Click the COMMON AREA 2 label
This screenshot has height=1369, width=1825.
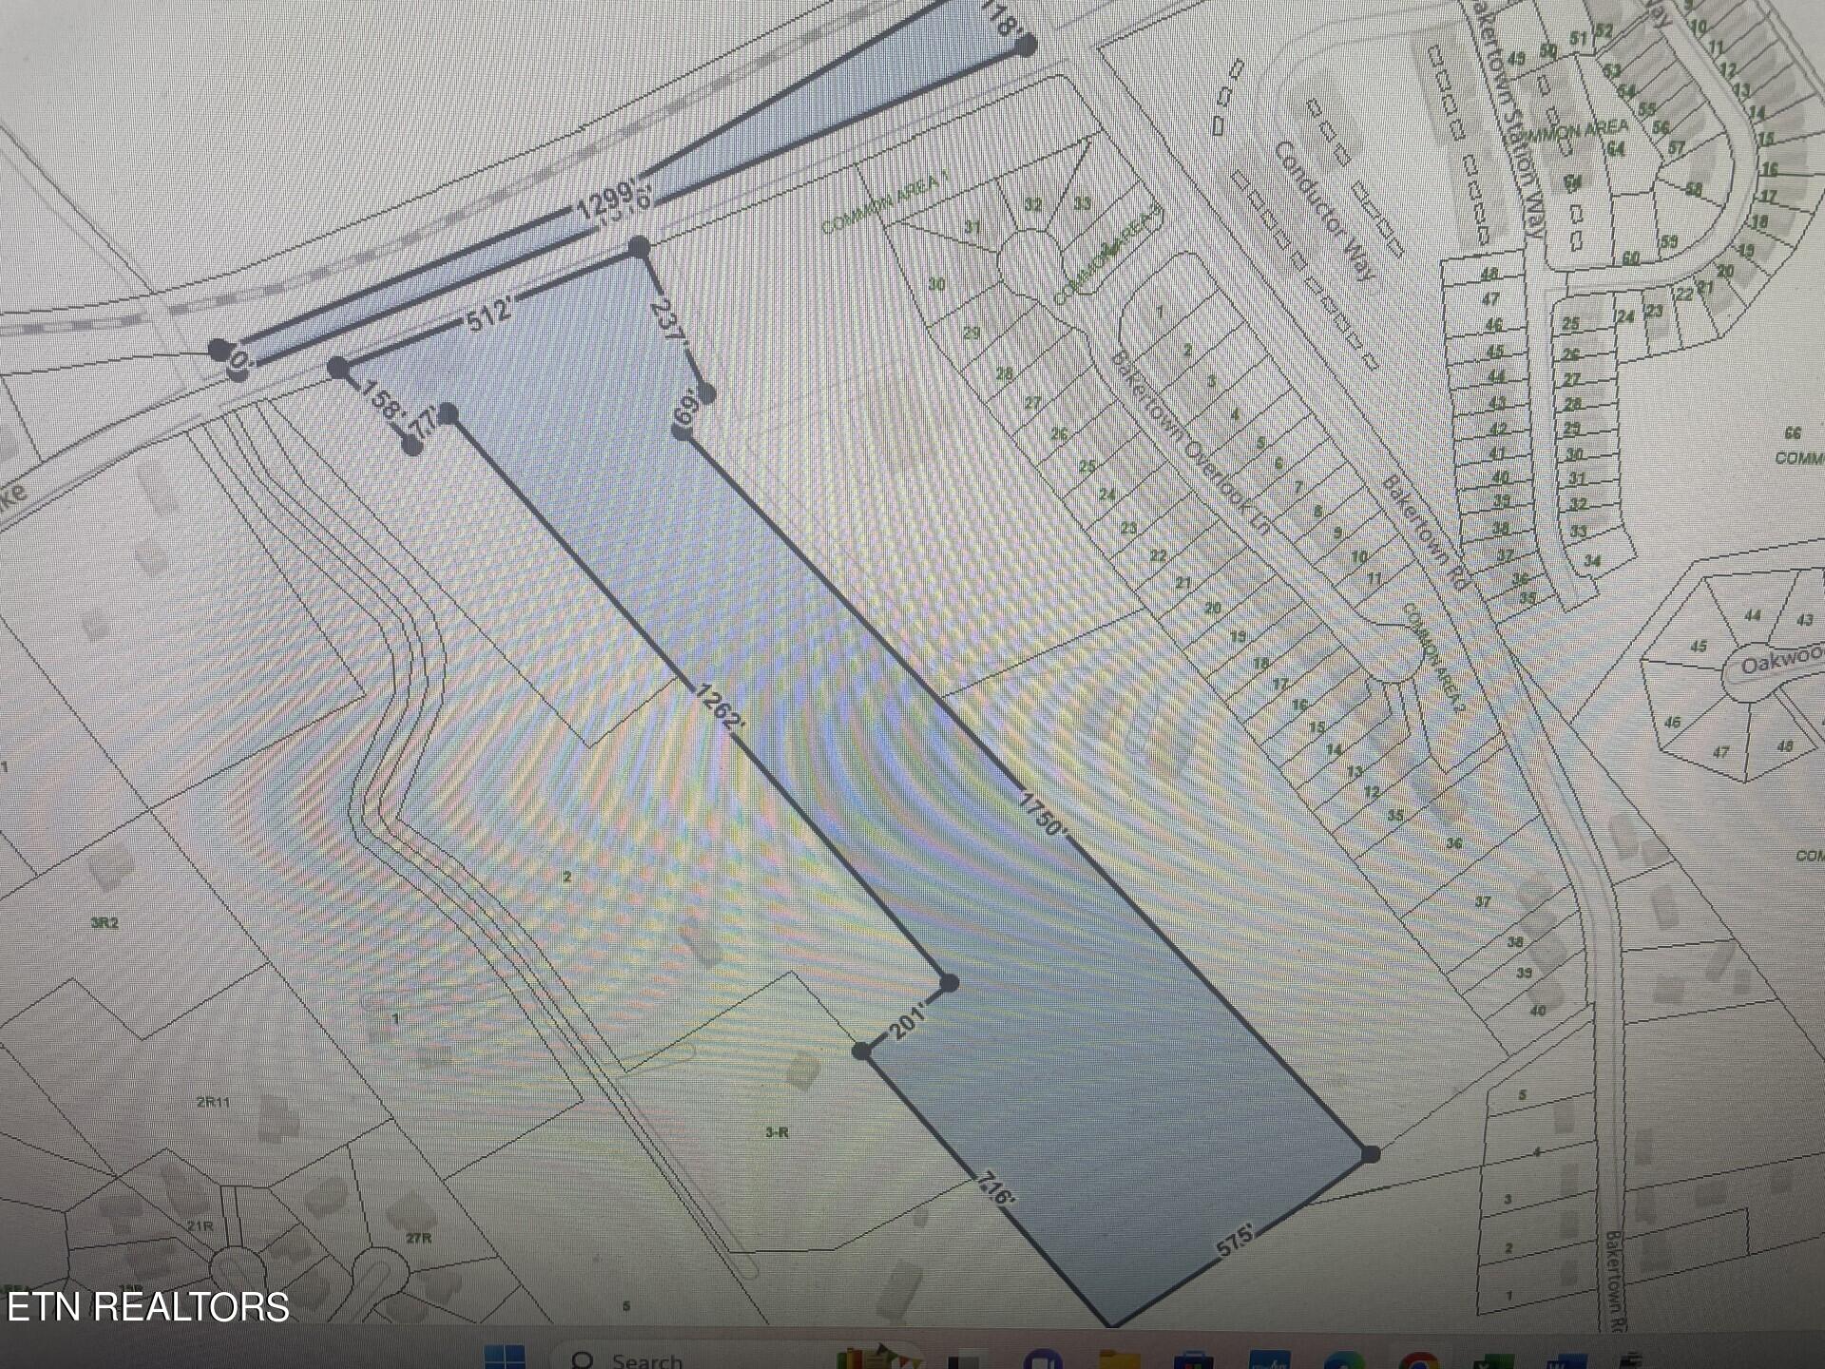click(1435, 659)
